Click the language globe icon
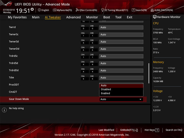 pos(39,10)
